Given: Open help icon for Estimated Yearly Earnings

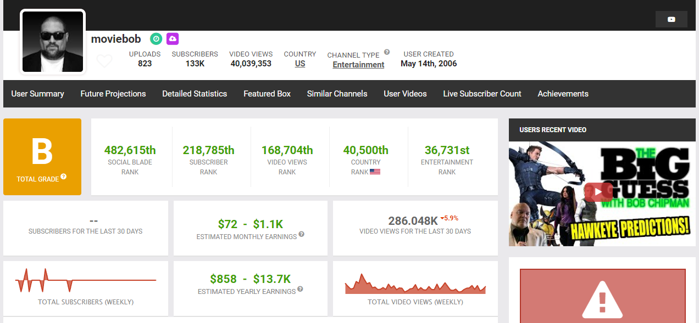Looking at the screenshot, I should [x=300, y=289].
